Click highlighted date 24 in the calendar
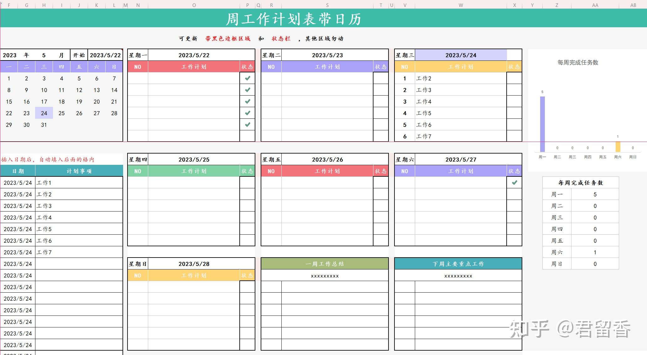The height and width of the screenshot is (355, 647). tap(44, 113)
